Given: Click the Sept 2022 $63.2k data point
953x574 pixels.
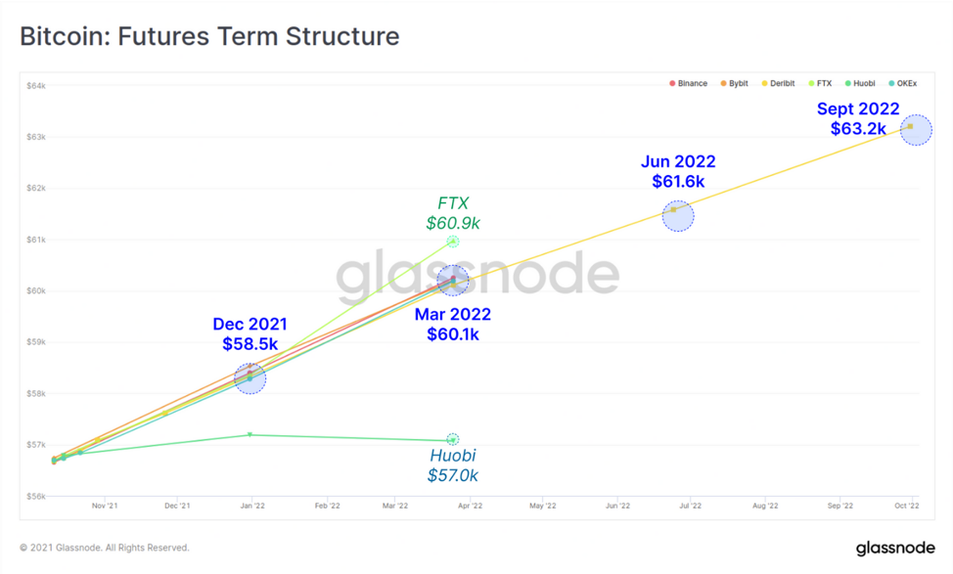Looking at the screenshot, I should [x=915, y=129].
